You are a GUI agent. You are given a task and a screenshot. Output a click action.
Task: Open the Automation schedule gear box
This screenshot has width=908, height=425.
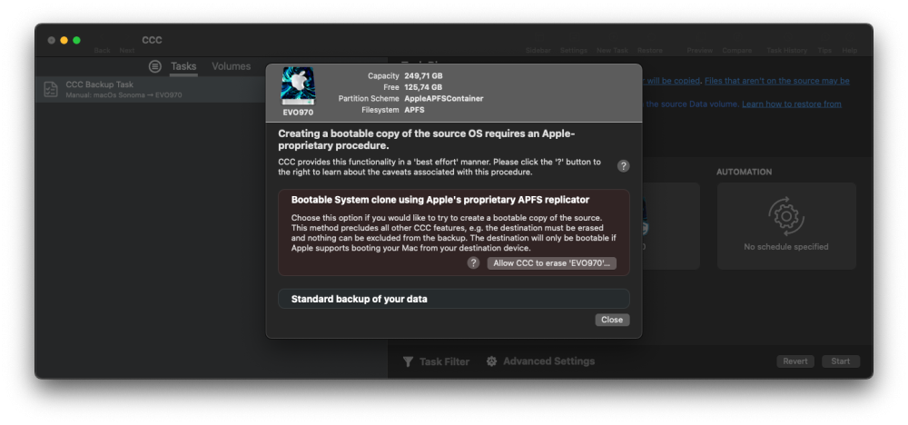785,226
